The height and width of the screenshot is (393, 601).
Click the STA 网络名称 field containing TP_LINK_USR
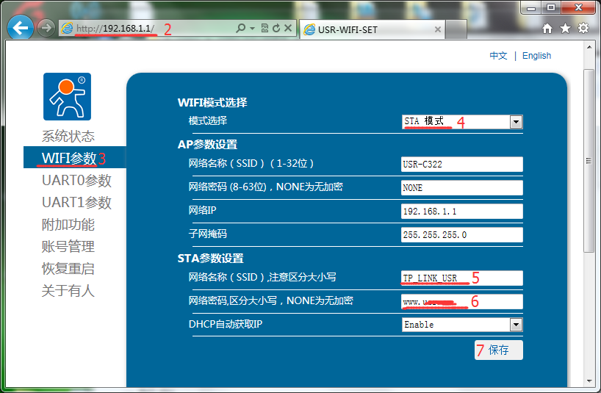click(x=461, y=278)
